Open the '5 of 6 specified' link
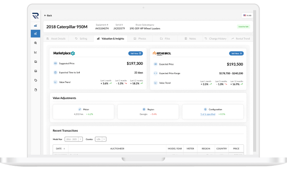The height and width of the screenshot is (170, 289). [x=208, y=114]
